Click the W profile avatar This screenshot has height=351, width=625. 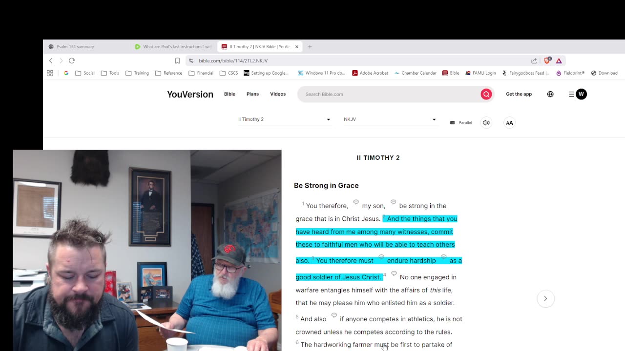point(581,94)
